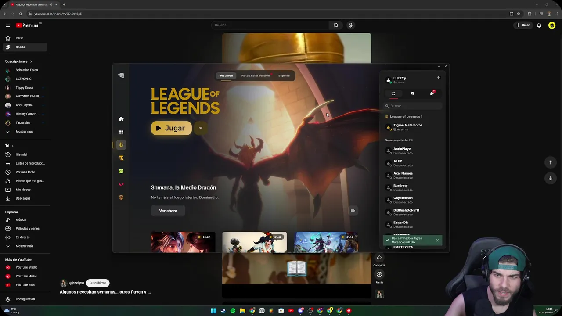The image size is (562, 316).
Task: Open Shorts in YouTube sidebar
Action: [25, 47]
